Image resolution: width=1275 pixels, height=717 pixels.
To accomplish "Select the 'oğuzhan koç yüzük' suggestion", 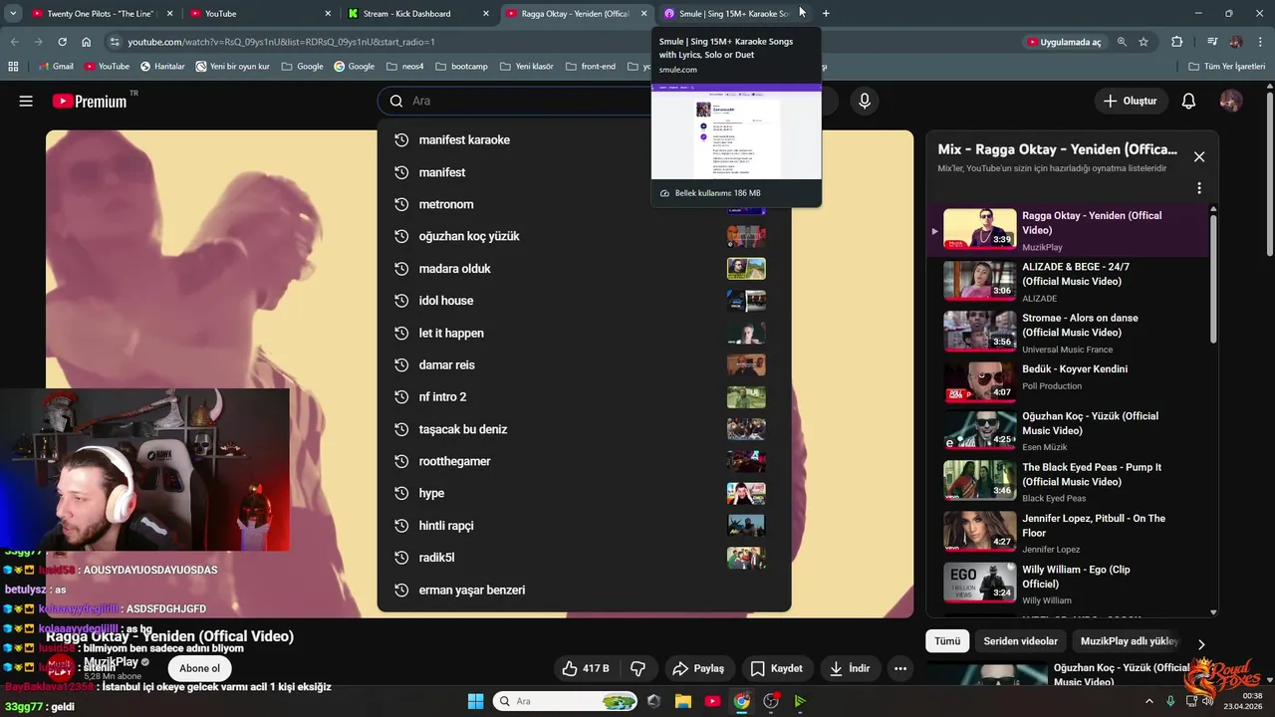I will pyautogui.click(x=584, y=236).
